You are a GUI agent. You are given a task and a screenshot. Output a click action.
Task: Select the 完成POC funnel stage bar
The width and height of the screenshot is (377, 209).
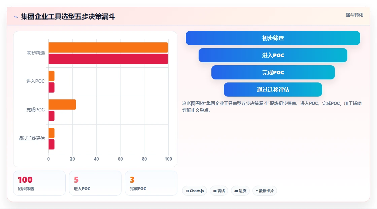click(273, 72)
